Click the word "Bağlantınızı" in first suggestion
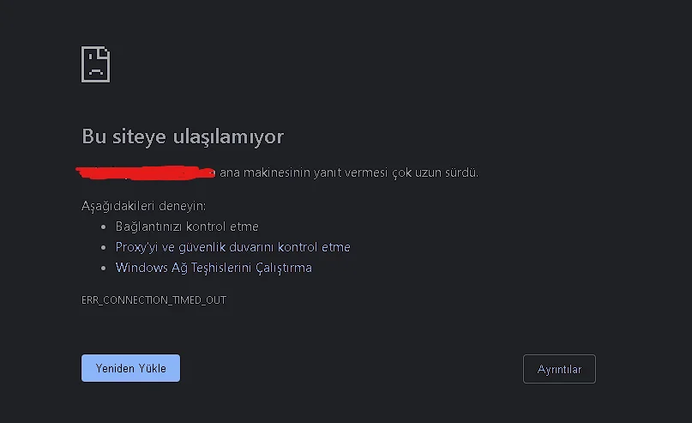The height and width of the screenshot is (423, 692). click(x=148, y=227)
